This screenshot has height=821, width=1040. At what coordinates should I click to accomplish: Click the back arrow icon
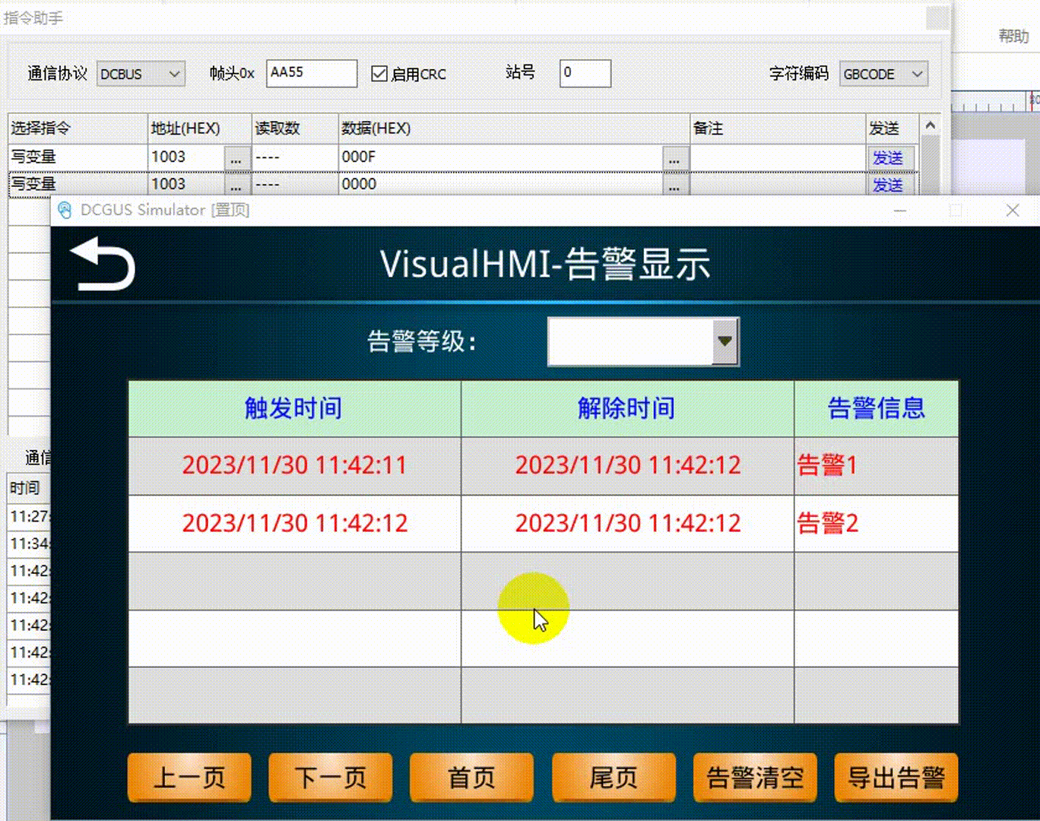coord(103,264)
